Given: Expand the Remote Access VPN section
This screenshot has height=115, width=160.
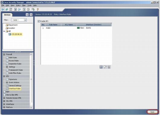Looking at the screenshot, I should pyautogui.click(x=4, y=98).
